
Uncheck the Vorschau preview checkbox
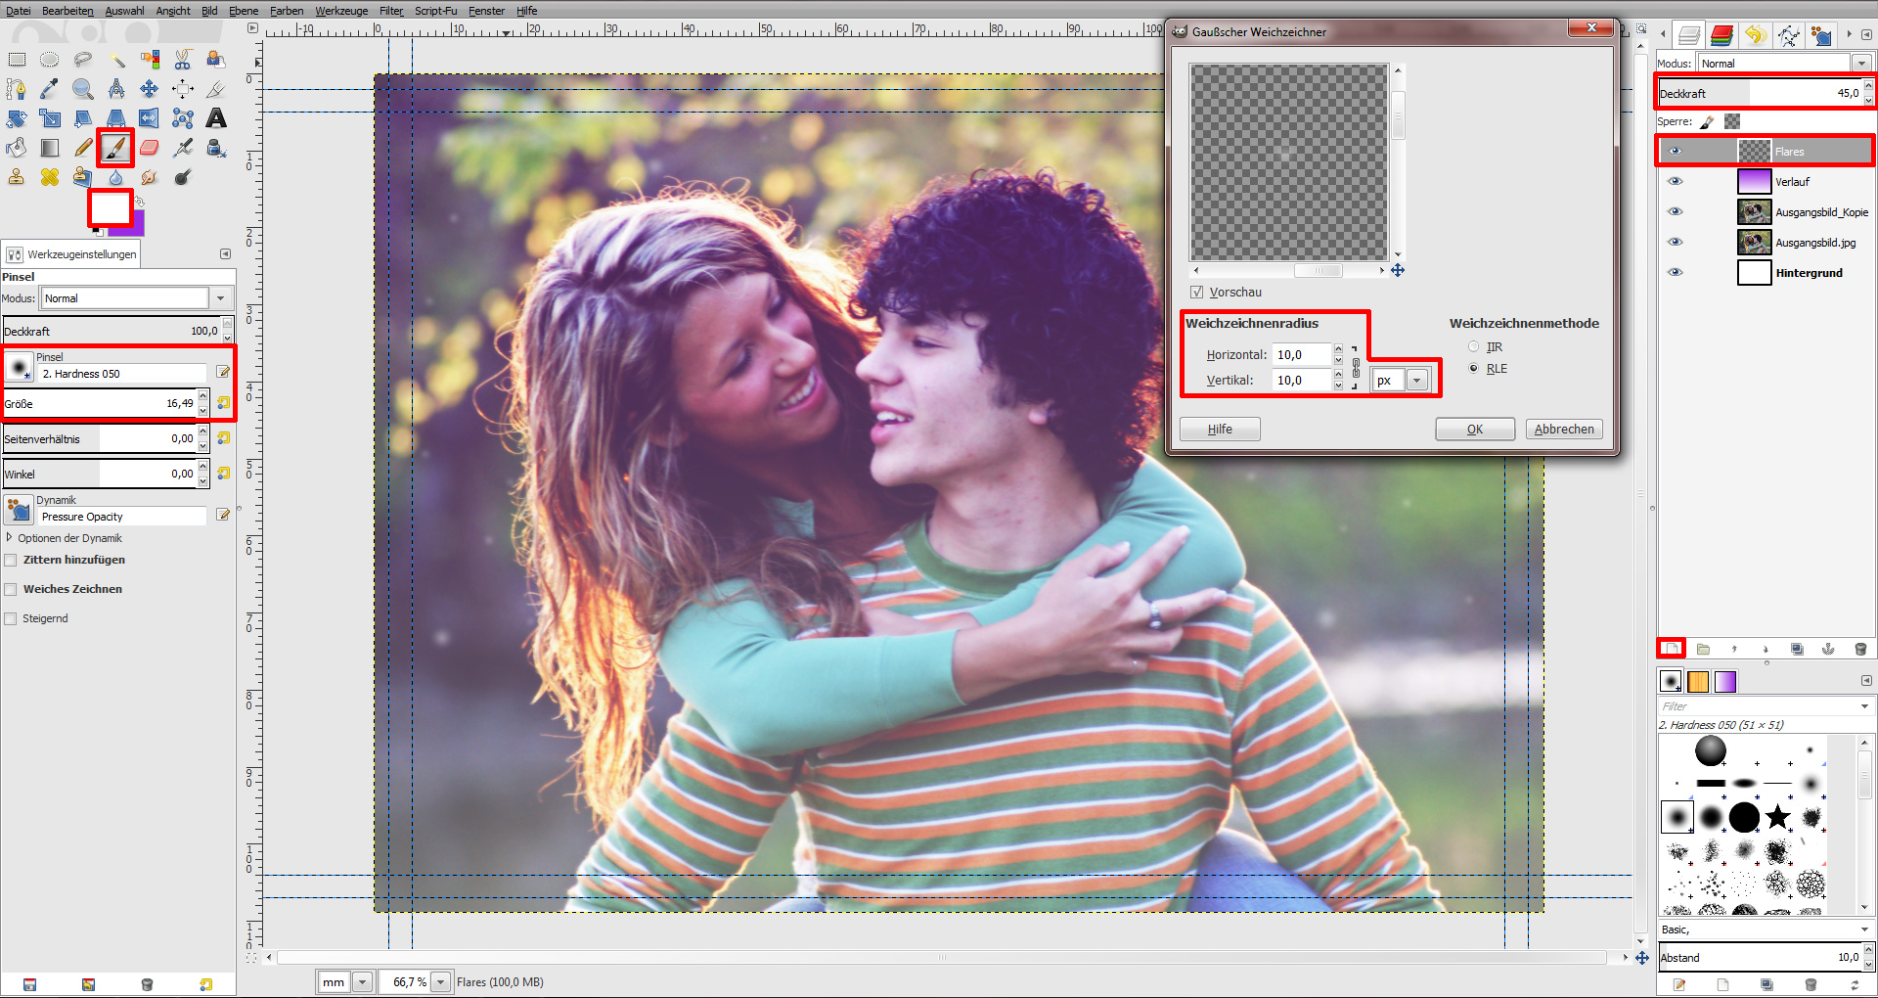[x=1196, y=292]
